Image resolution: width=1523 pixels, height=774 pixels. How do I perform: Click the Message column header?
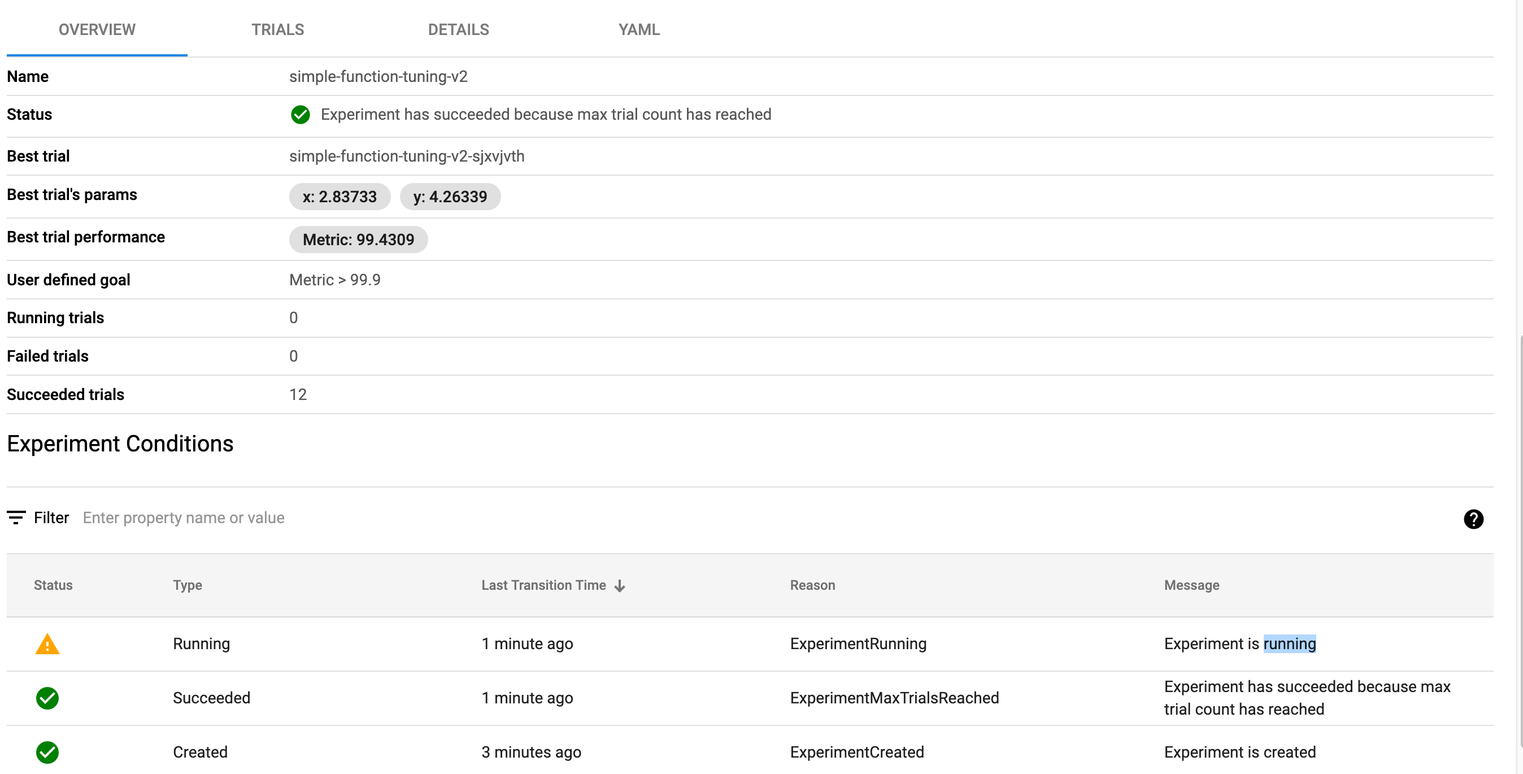tap(1191, 585)
